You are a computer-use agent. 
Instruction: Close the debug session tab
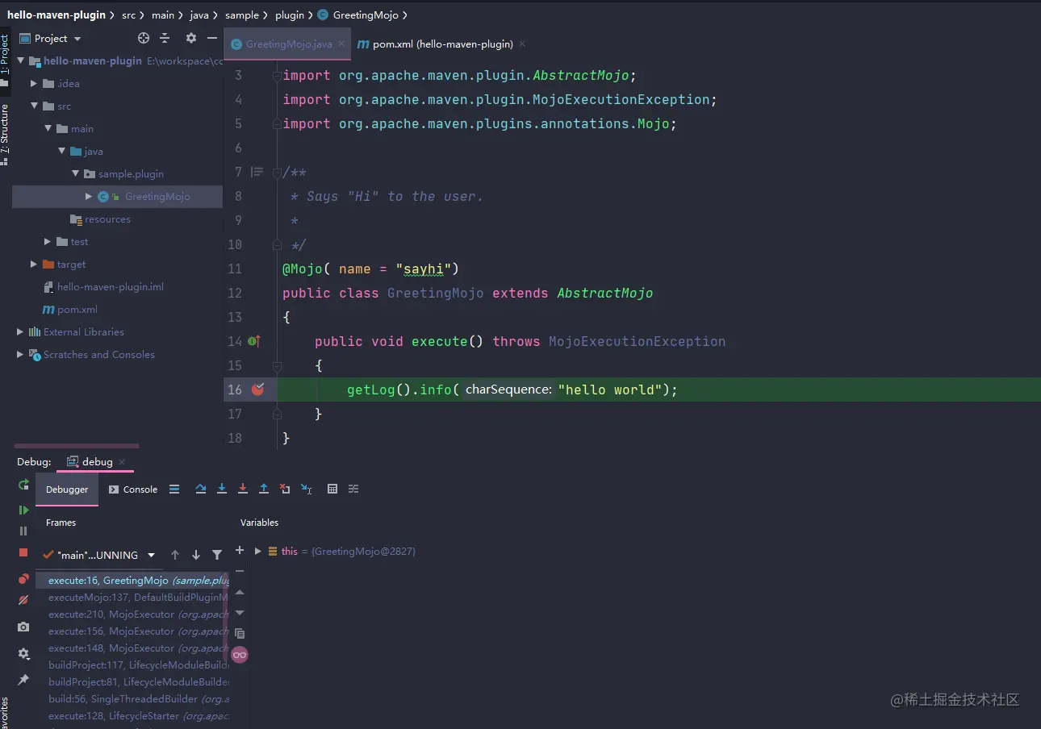(122, 462)
